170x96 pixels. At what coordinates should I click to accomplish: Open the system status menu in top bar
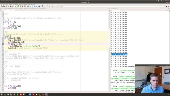pos(165,1)
